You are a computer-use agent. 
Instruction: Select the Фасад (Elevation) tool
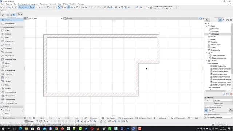(11, 114)
